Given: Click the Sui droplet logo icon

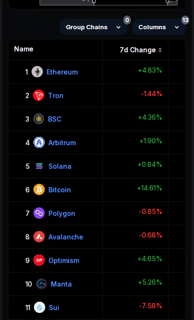Looking at the screenshot, I should 40,307.
